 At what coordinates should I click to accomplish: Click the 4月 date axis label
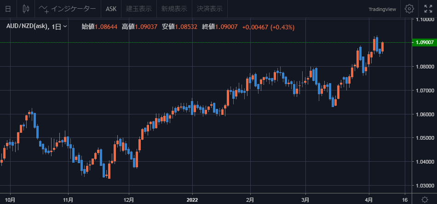tap(369, 200)
